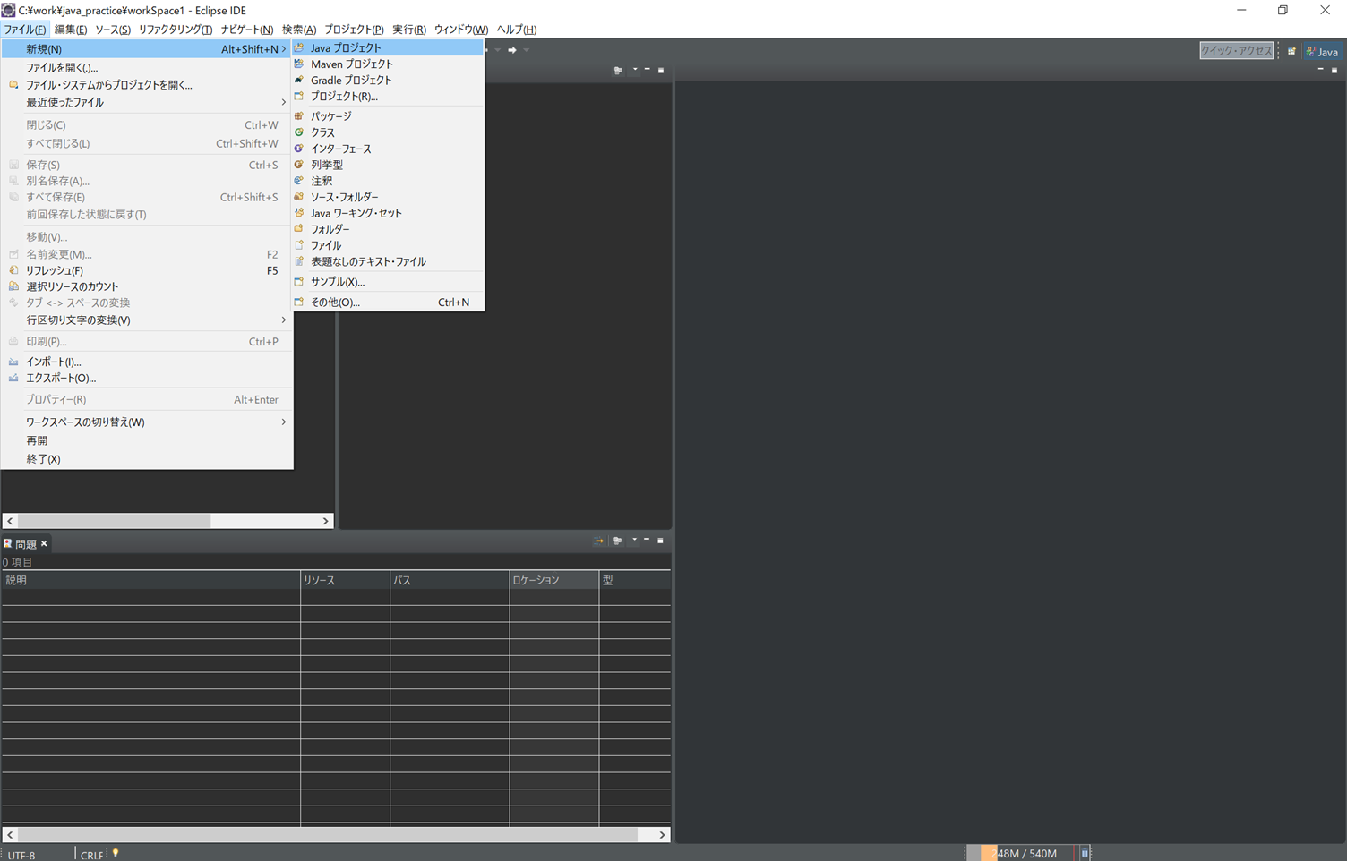Click the フォルダー icon in the submenu

299,229
